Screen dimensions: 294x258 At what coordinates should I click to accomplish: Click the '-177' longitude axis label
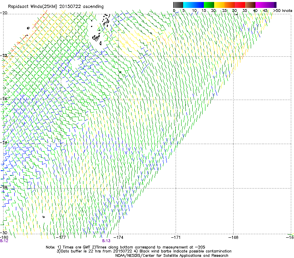pos(61,237)
